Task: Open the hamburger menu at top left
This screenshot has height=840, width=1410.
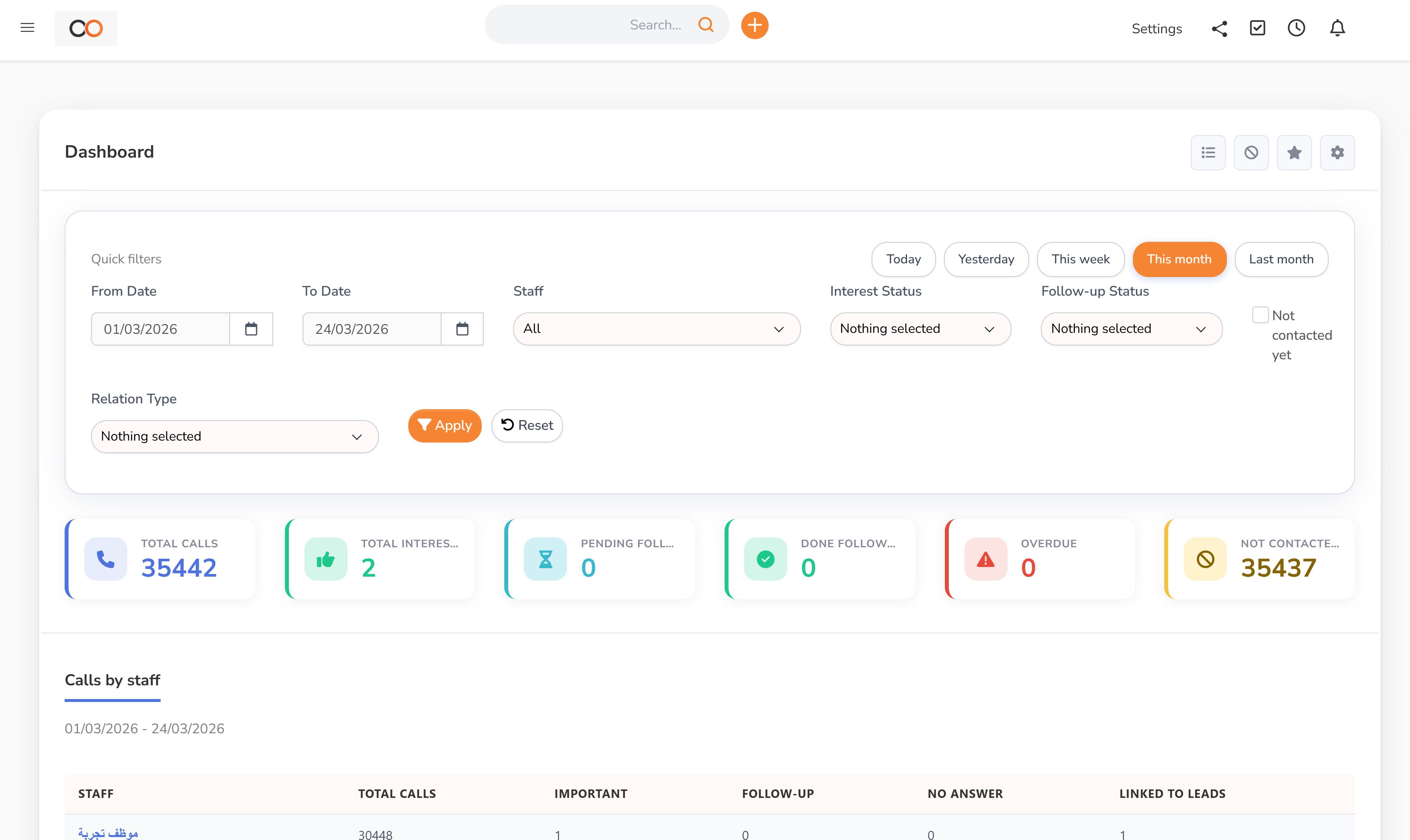Action: [x=27, y=27]
